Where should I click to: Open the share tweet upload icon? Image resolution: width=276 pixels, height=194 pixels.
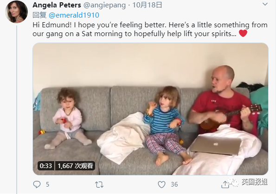pyautogui.click(x=225, y=185)
